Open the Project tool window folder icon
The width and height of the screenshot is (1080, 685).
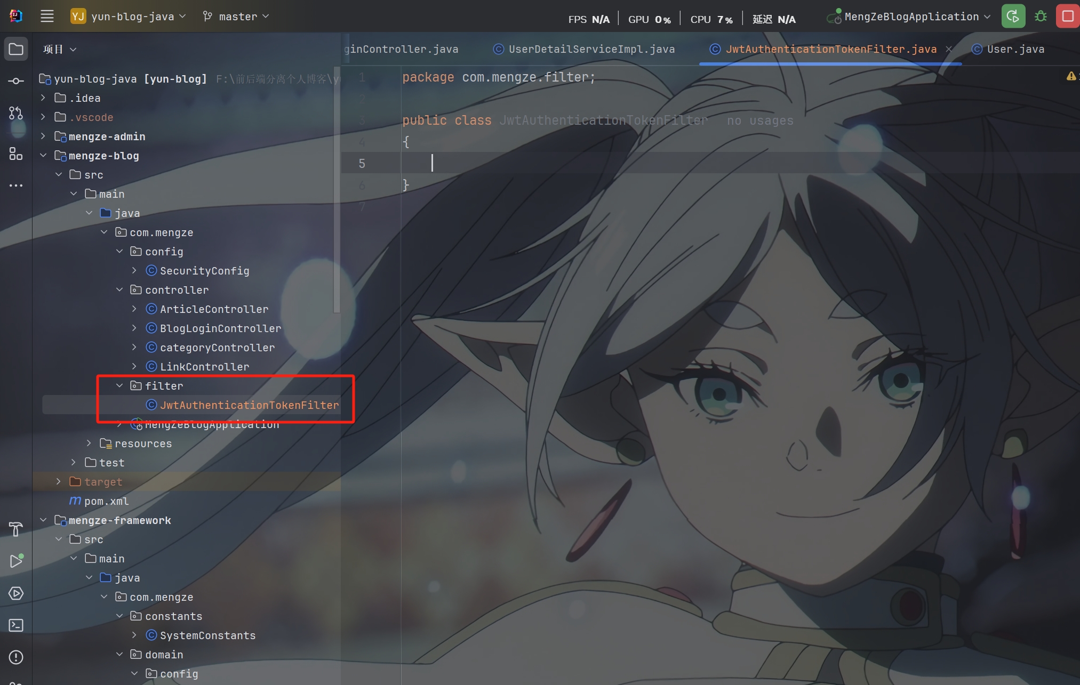coord(16,49)
